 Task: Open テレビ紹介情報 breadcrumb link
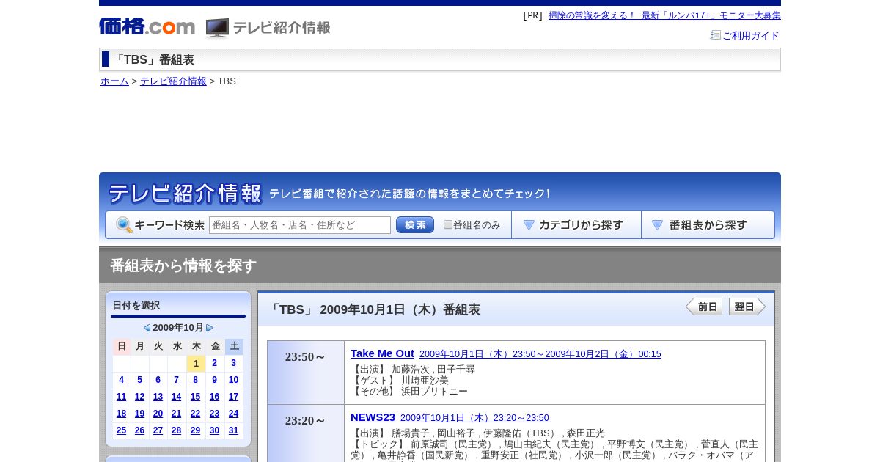(173, 81)
